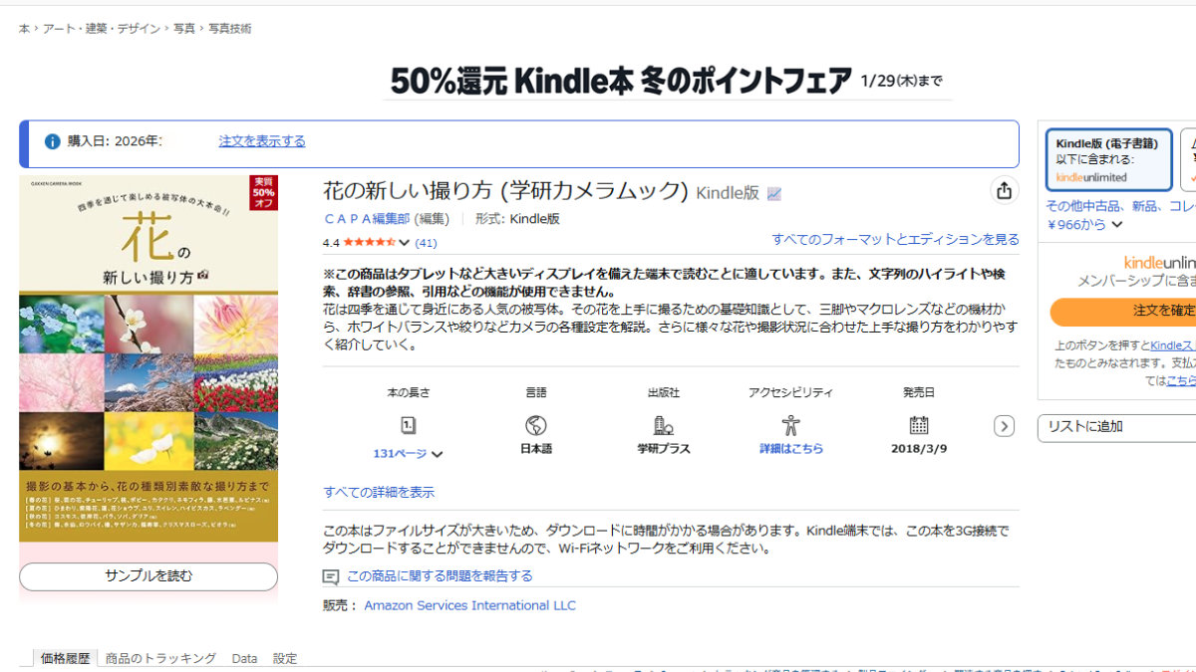Select the 価格履歴 tab

tap(65, 658)
